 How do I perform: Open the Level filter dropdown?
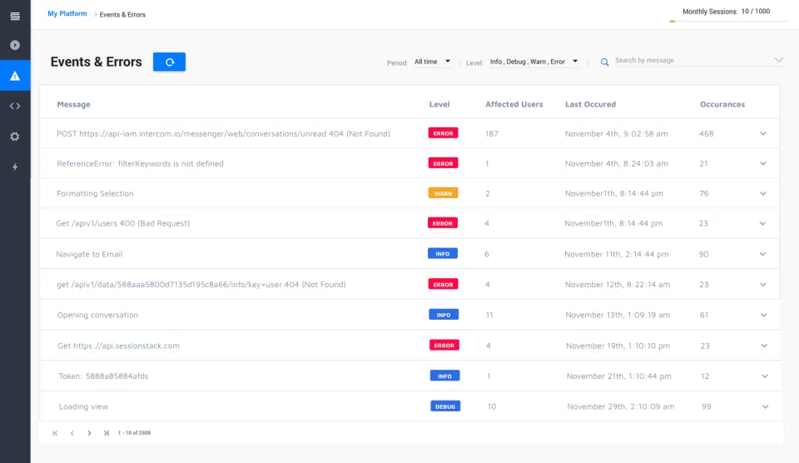(x=533, y=62)
